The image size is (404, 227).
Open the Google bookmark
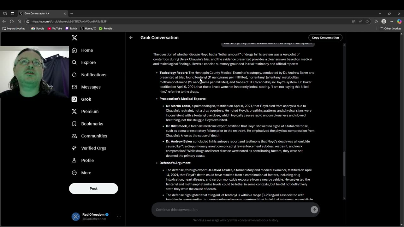pos(38,28)
